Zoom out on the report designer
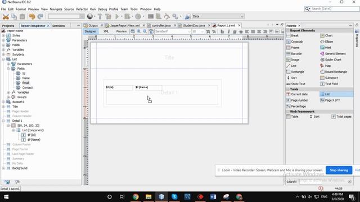360x202 pixels. 145,31
